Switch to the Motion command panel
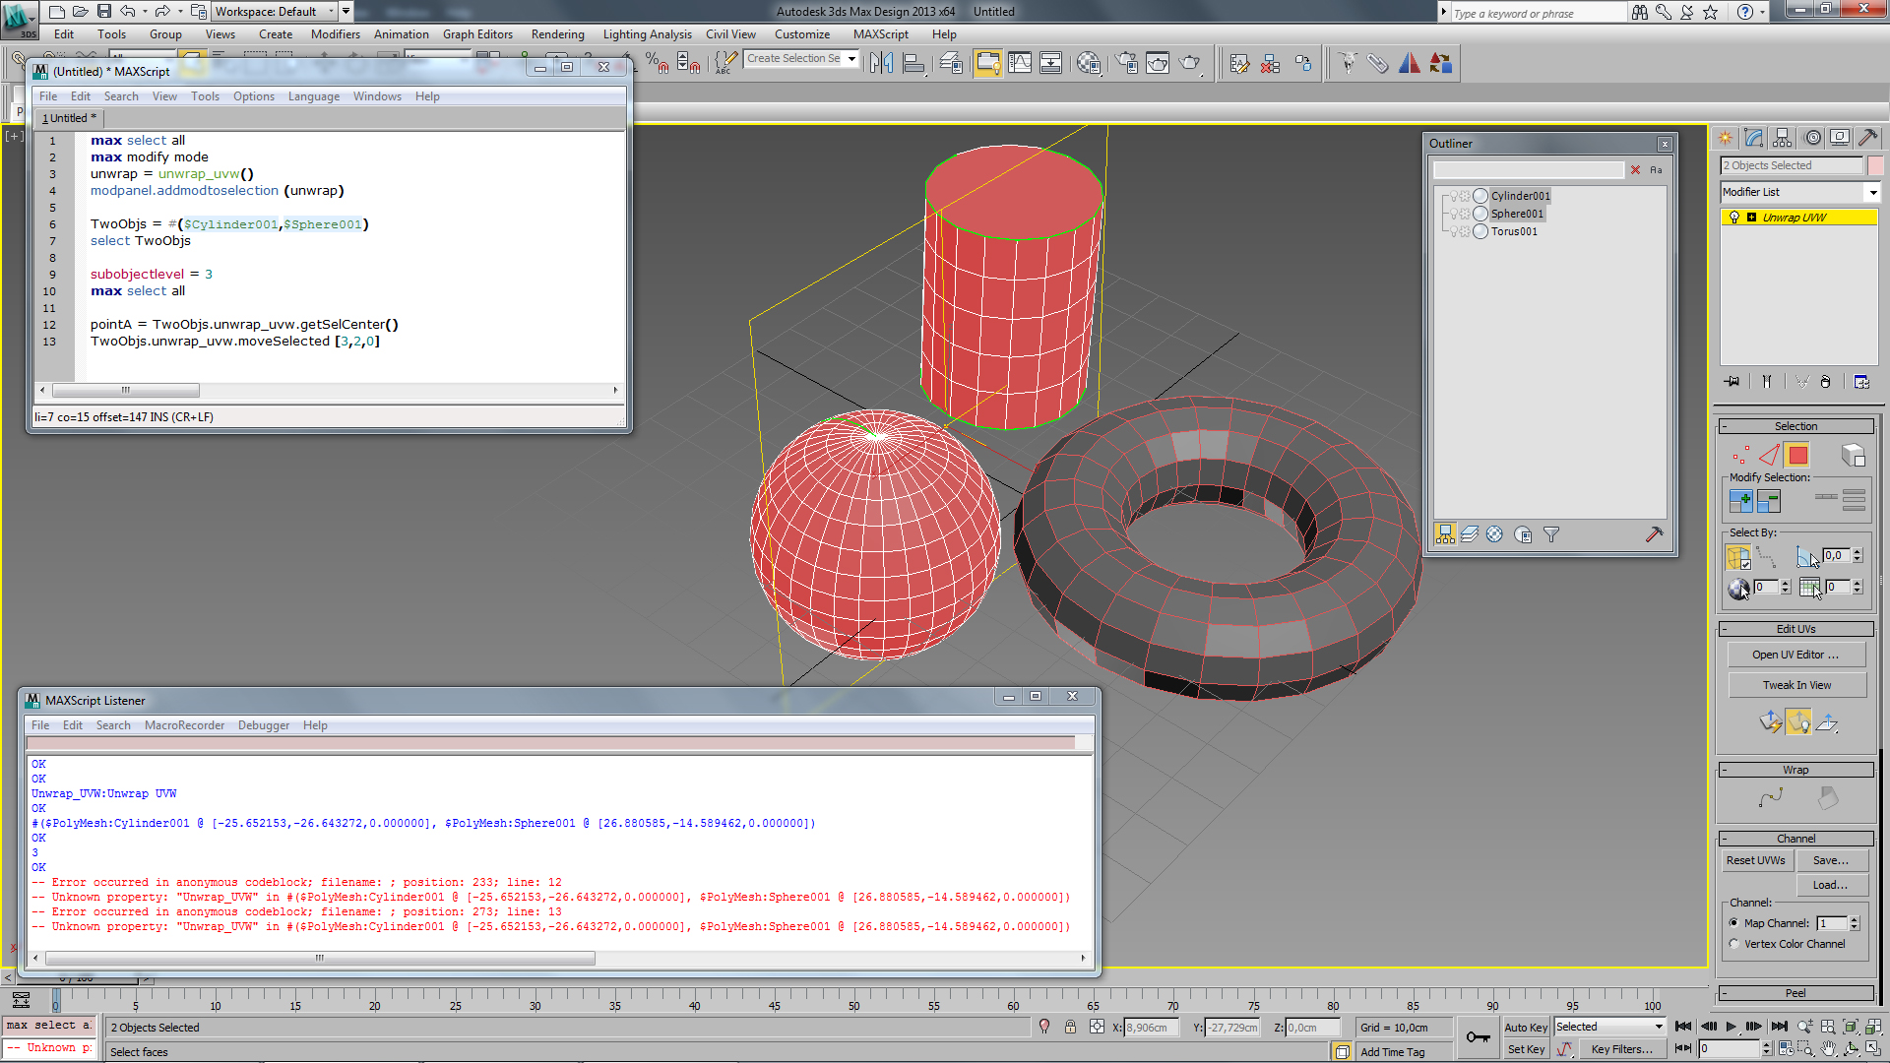Screen dimensions: 1890x1063 [x=1812, y=138]
